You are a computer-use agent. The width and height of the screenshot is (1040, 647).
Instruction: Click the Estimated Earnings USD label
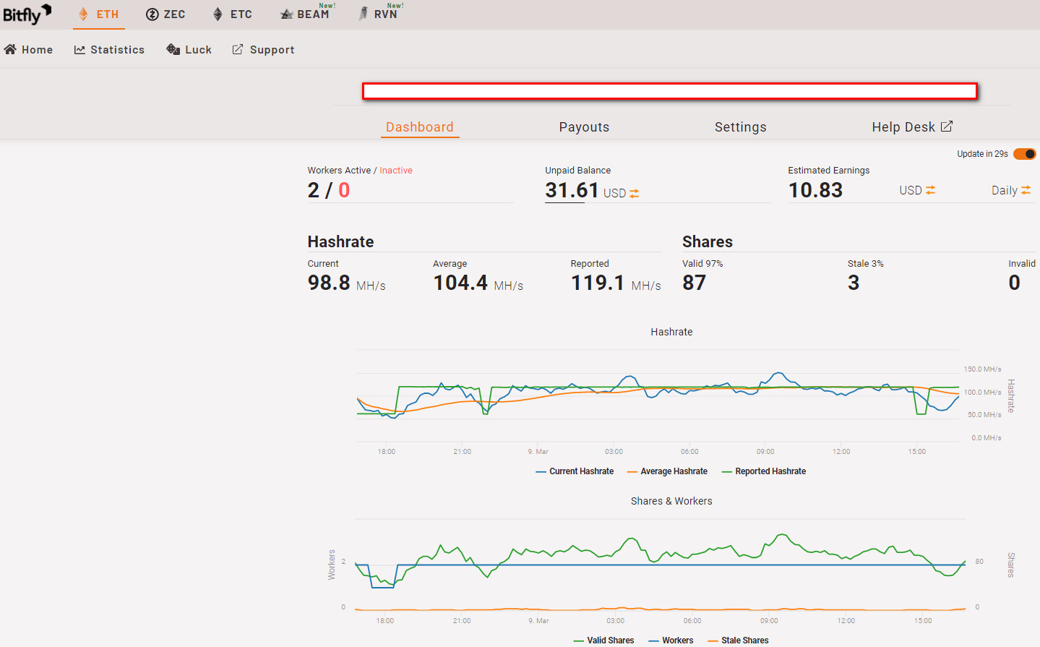point(911,190)
